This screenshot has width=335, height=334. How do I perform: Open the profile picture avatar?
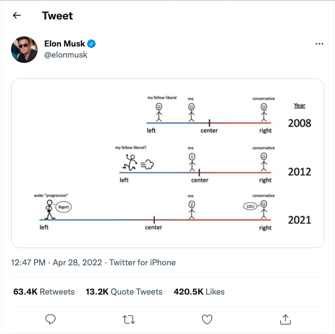click(24, 50)
